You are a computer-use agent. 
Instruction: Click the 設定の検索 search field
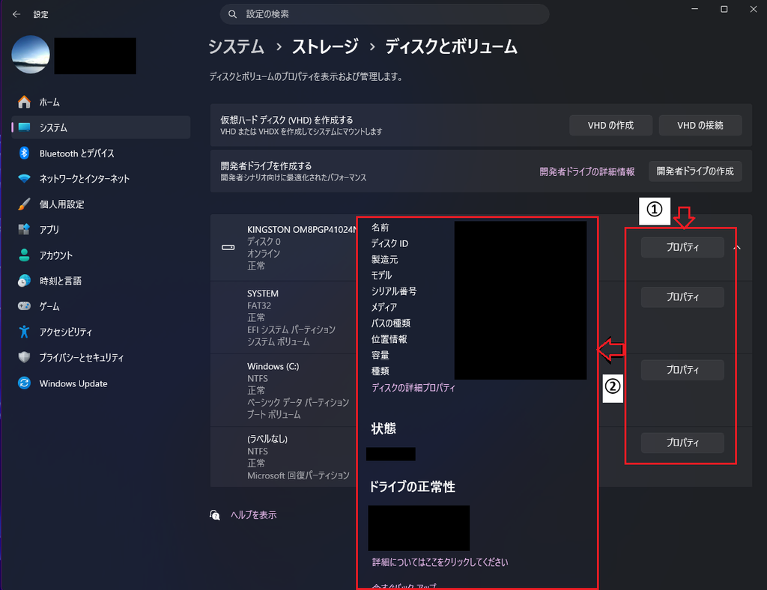(384, 14)
